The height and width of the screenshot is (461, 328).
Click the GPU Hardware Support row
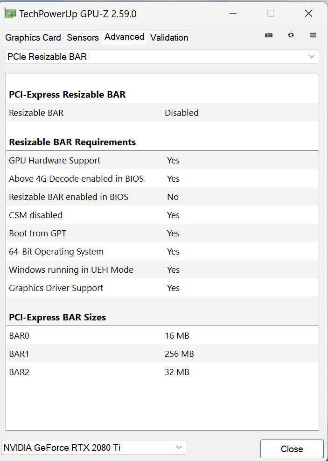coord(162,160)
